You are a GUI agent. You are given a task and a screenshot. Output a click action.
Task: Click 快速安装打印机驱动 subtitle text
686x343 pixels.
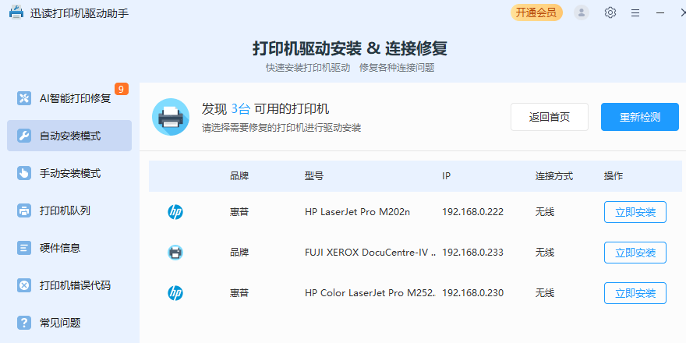pos(308,68)
